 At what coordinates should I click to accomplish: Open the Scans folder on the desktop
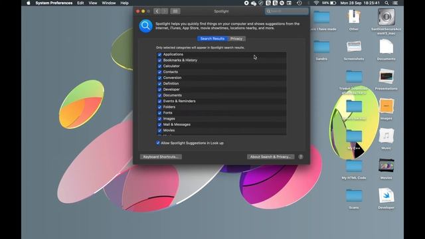tap(354, 196)
